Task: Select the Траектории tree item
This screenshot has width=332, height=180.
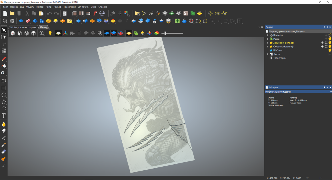Action: coord(279,58)
